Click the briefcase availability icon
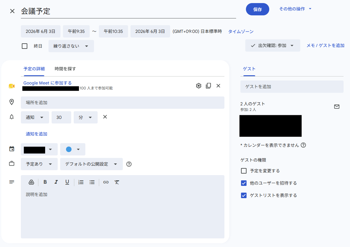This screenshot has height=247, width=350. [12, 163]
